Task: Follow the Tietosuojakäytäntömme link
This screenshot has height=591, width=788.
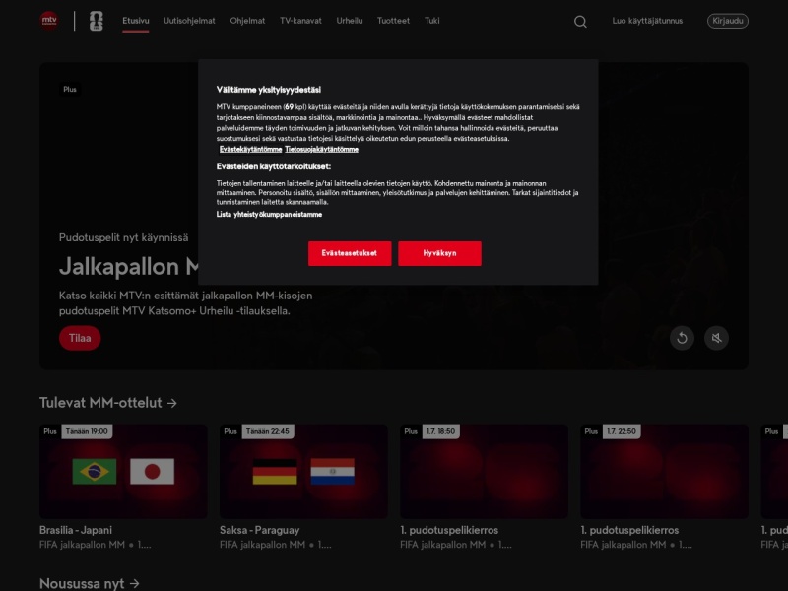Action: [322, 150]
